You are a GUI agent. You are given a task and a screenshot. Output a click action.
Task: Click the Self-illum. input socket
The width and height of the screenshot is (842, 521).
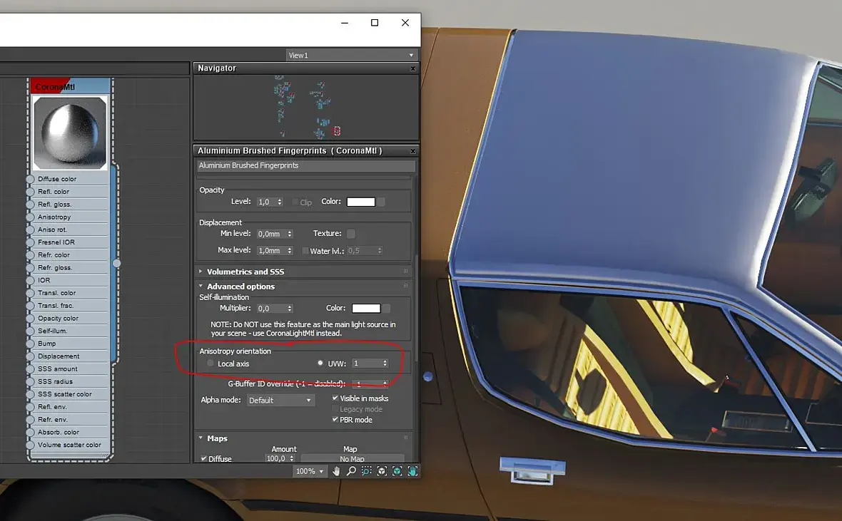tap(30, 331)
